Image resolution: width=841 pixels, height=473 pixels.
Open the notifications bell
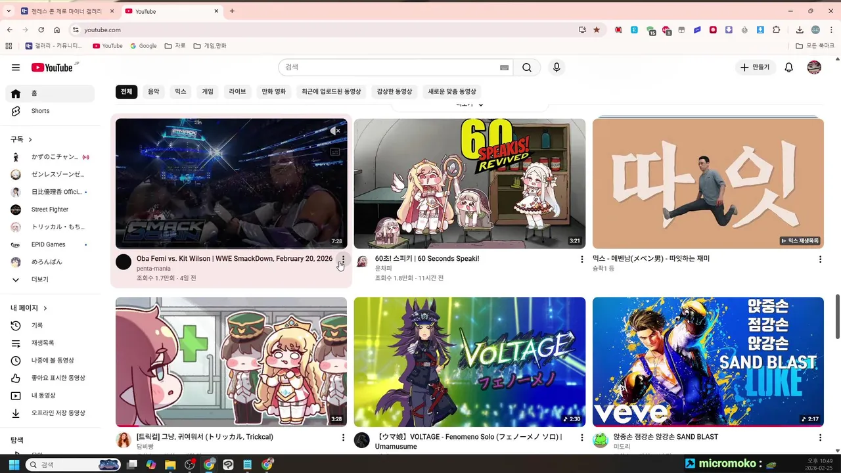[789, 68]
